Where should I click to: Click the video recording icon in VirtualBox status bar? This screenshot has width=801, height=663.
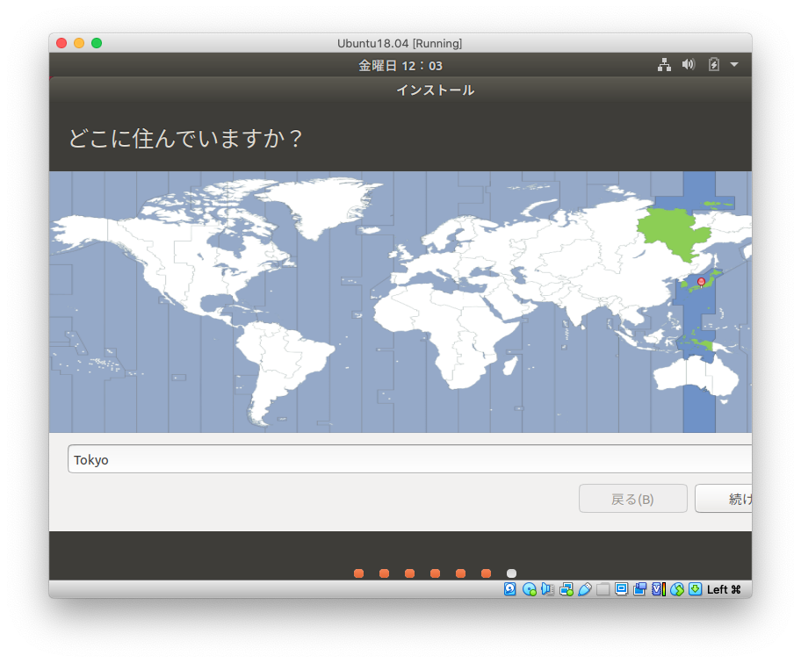(639, 589)
